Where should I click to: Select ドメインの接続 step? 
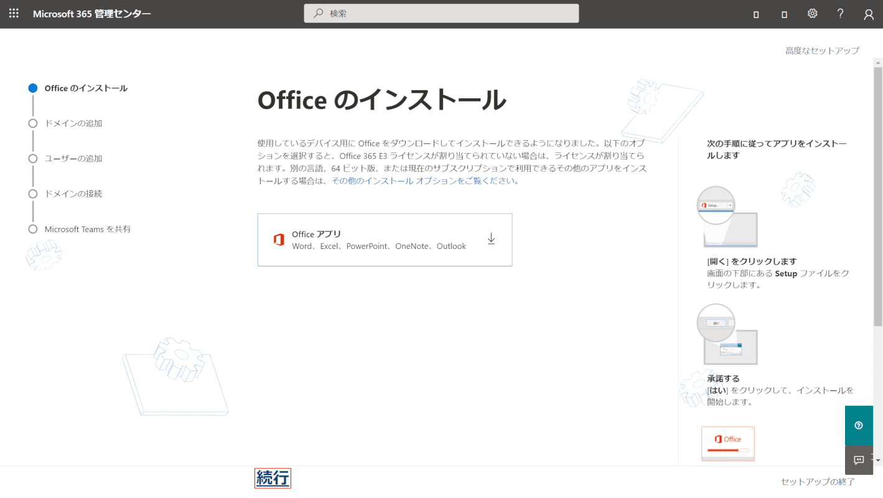[73, 194]
